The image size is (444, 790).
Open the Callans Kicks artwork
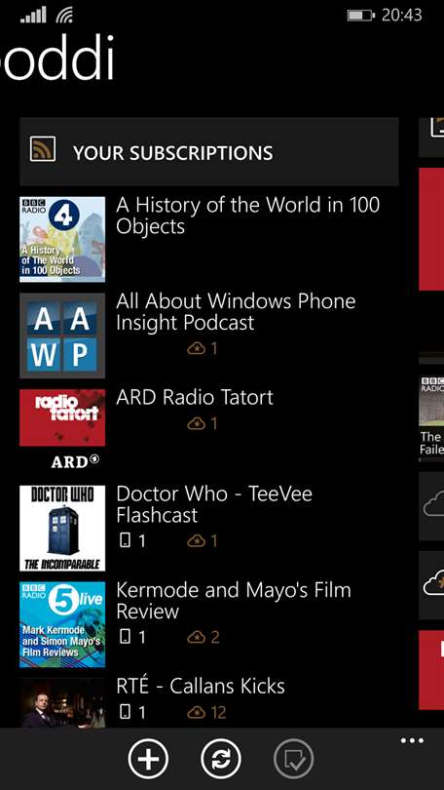pos(62,703)
